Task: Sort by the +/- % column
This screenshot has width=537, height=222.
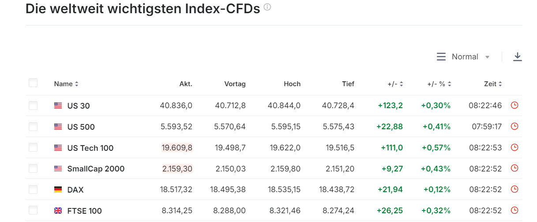Action: click(439, 84)
